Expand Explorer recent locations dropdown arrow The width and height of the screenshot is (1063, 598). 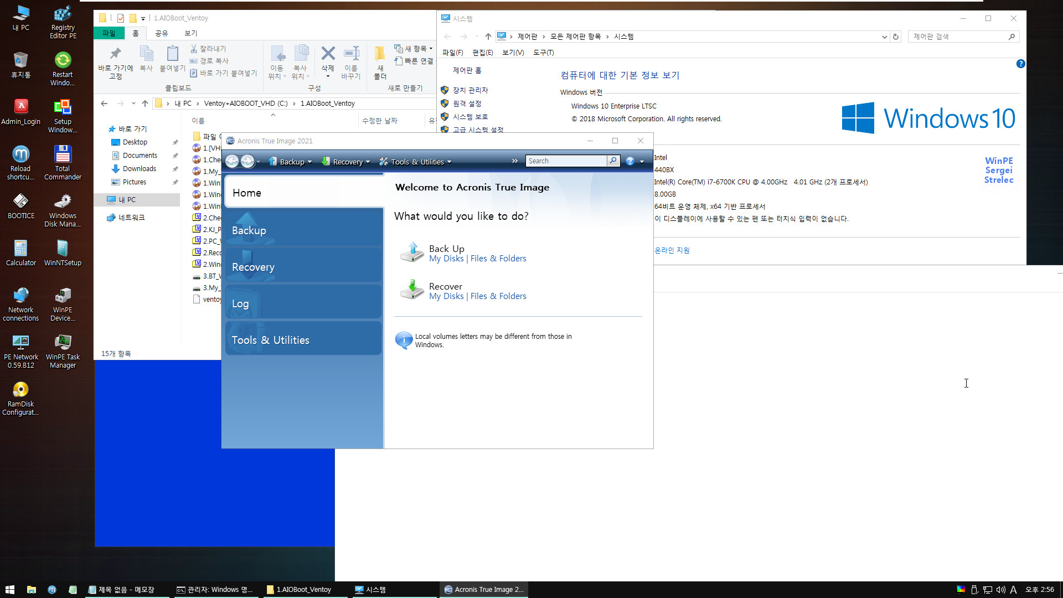click(x=133, y=103)
